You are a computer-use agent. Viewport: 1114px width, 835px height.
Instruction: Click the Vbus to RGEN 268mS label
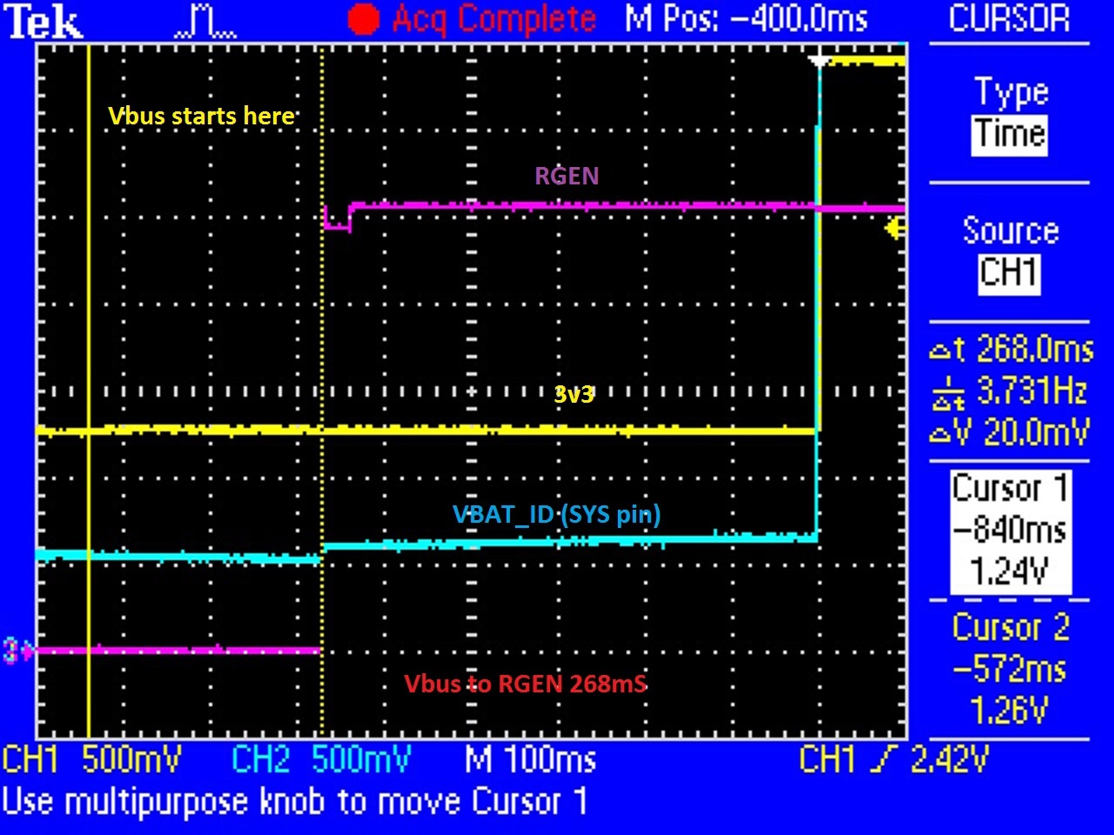[526, 684]
